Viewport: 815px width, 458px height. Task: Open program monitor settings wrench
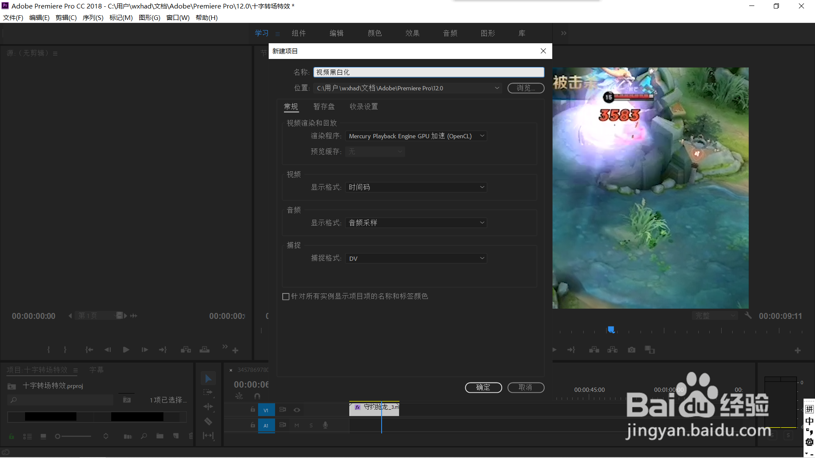748,316
